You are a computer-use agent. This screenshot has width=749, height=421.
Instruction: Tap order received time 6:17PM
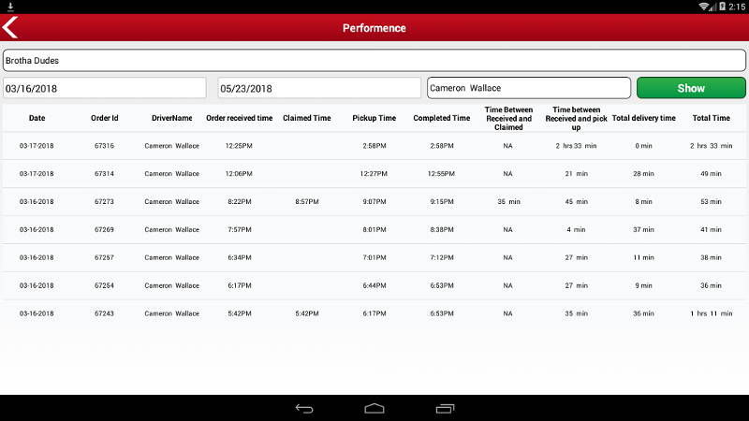click(x=240, y=285)
